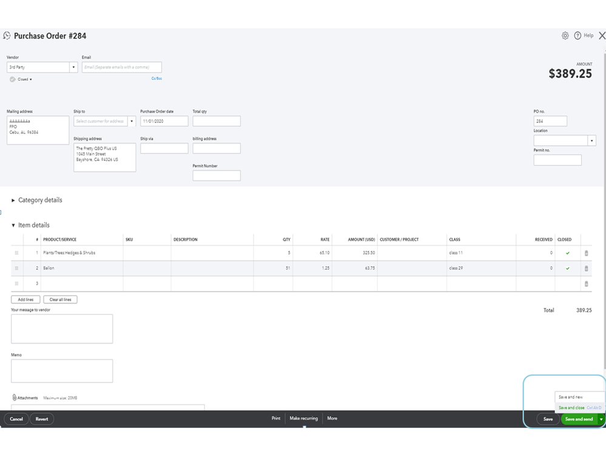The width and height of the screenshot is (606, 454).
Task: Open the Cc/Bcc link
Action: point(157,78)
